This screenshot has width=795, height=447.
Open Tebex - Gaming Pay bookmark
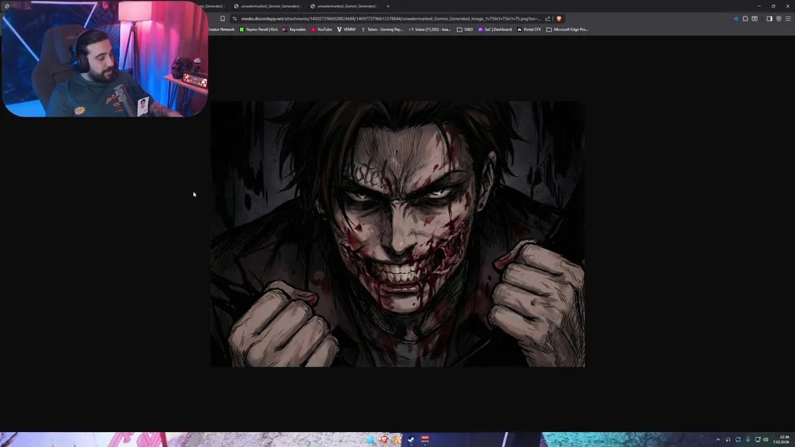tap(382, 29)
